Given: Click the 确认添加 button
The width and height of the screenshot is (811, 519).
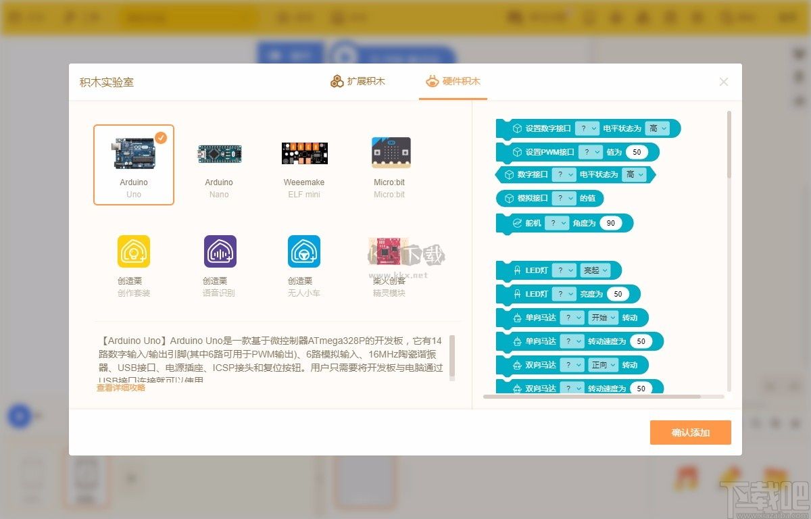Looking at the screenshot, I should [691, 432].
